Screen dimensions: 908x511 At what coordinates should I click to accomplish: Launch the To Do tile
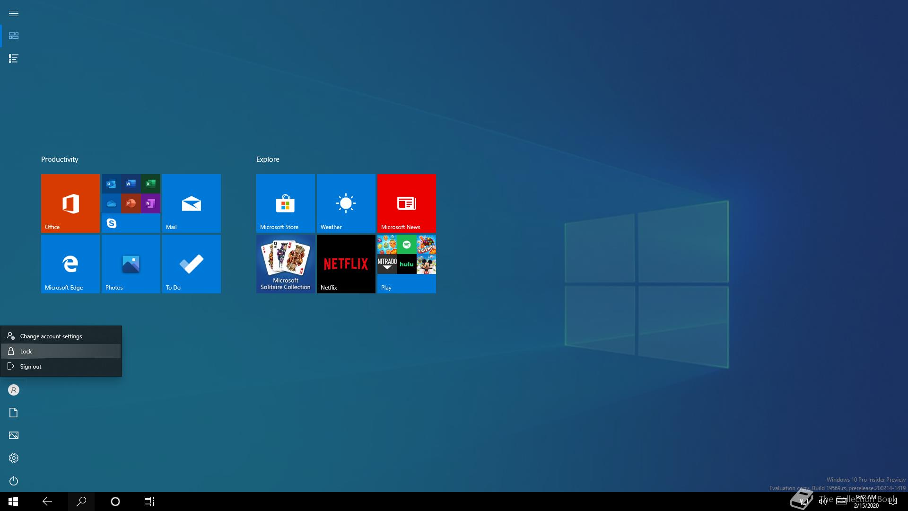coord(192,264)
